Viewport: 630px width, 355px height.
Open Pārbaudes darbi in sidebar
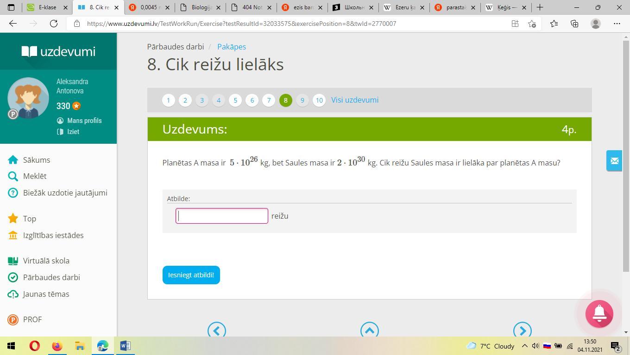[x=51, y=277]
